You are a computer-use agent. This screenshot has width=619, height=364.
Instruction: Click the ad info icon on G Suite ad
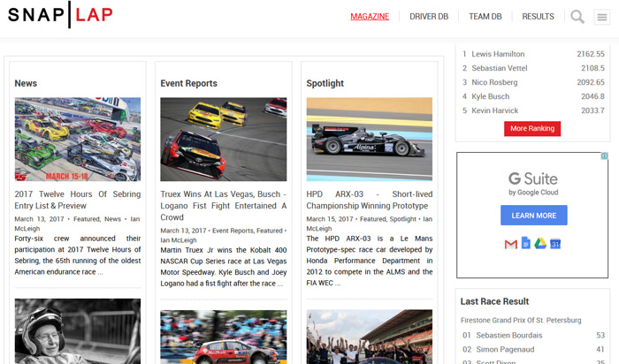(604, 156)
